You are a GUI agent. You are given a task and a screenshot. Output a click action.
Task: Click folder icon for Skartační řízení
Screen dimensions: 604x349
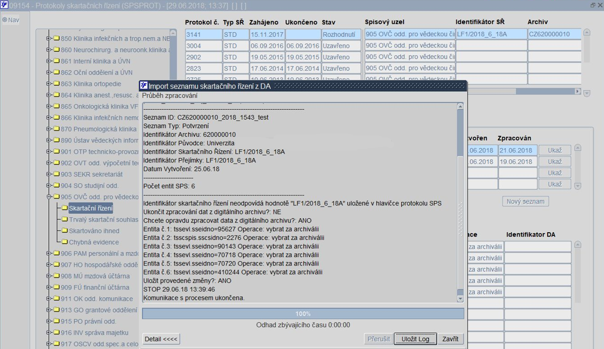pyautogui.click(x=64, y=208)
